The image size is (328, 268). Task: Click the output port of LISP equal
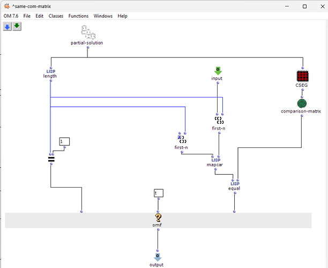tap(235, 193)
